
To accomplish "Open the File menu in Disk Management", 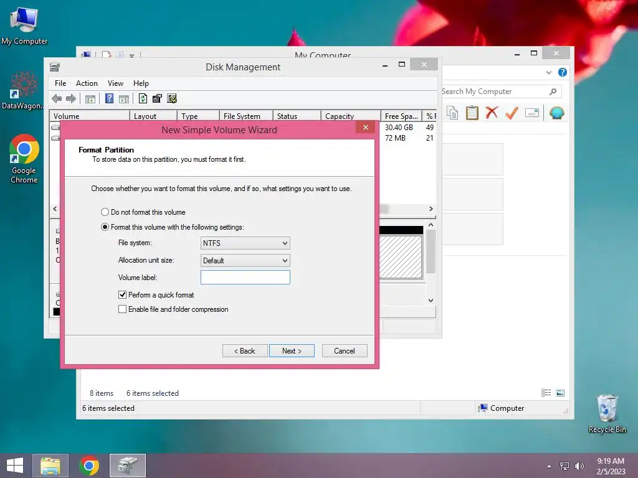I will point(60,83).
